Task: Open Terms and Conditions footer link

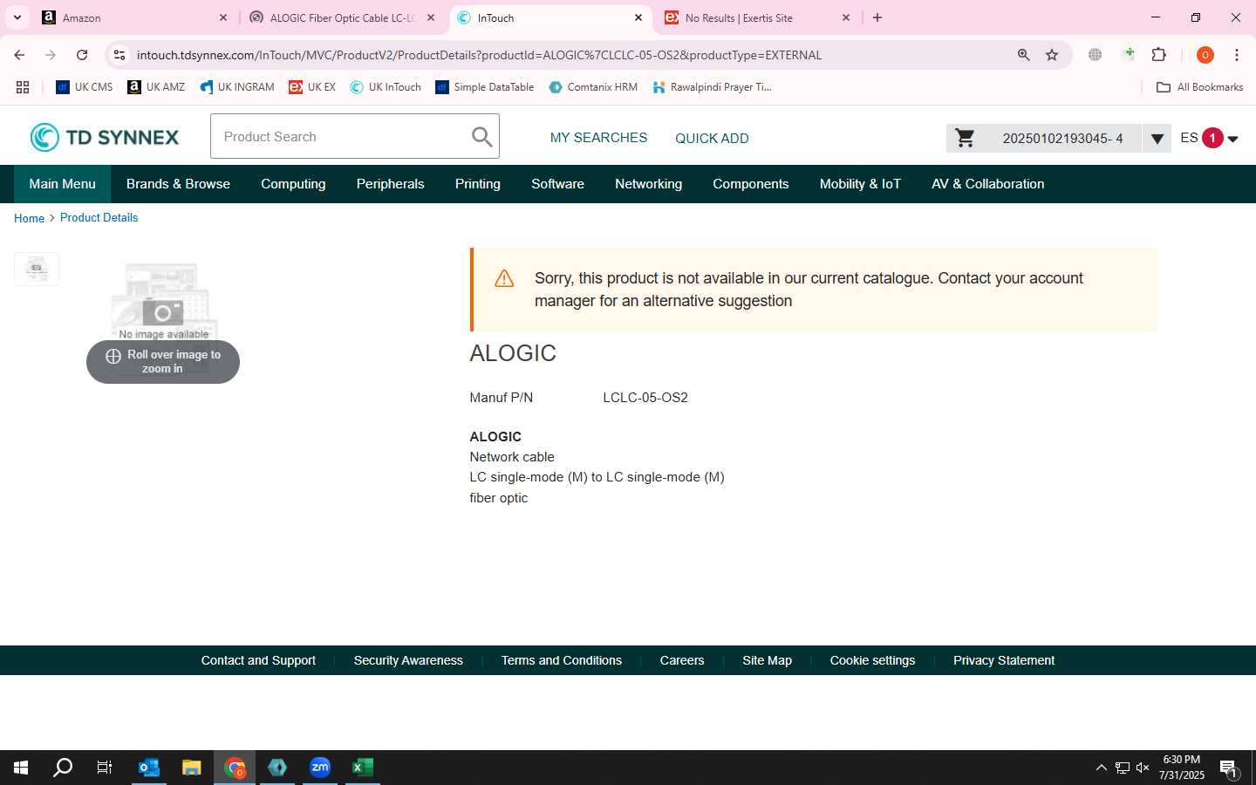Action: click(561, 660)
